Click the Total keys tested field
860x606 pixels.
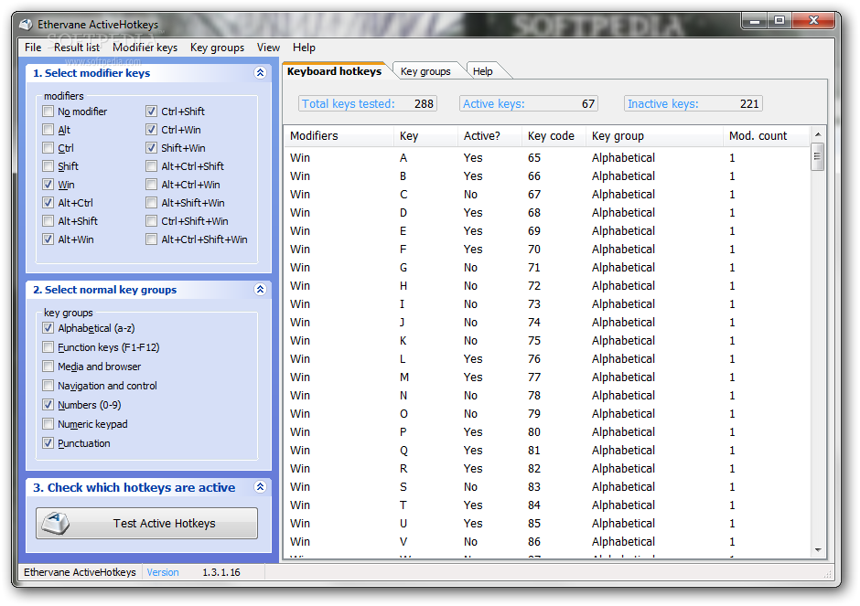[368, 103]
